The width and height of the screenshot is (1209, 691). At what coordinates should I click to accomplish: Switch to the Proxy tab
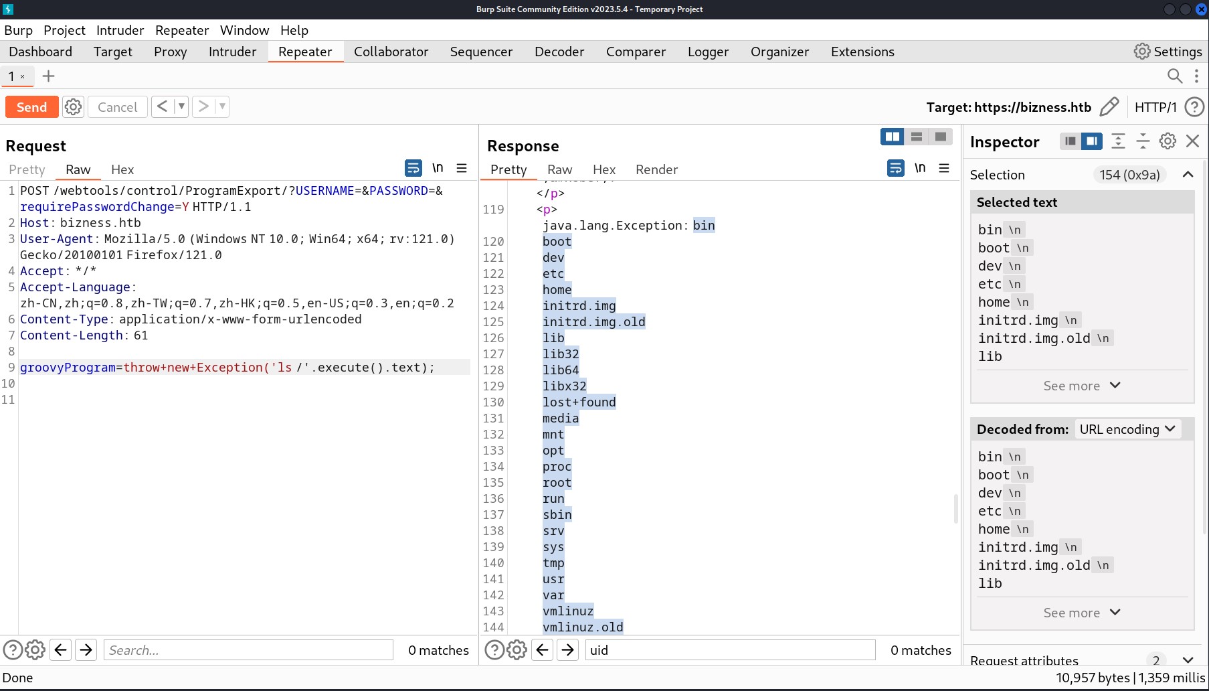(x=170, y=52)
